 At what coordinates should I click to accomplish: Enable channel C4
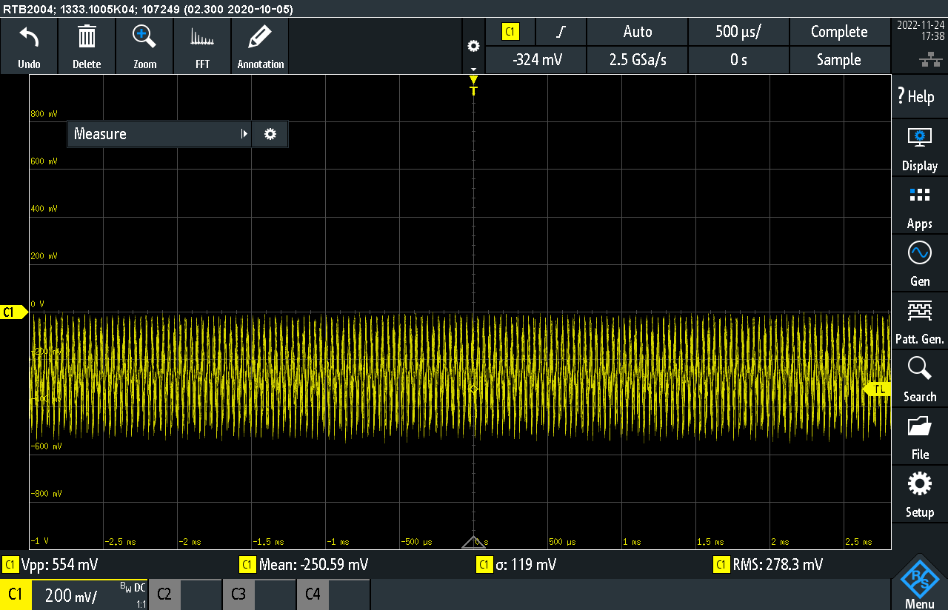[x=333, y=594]
